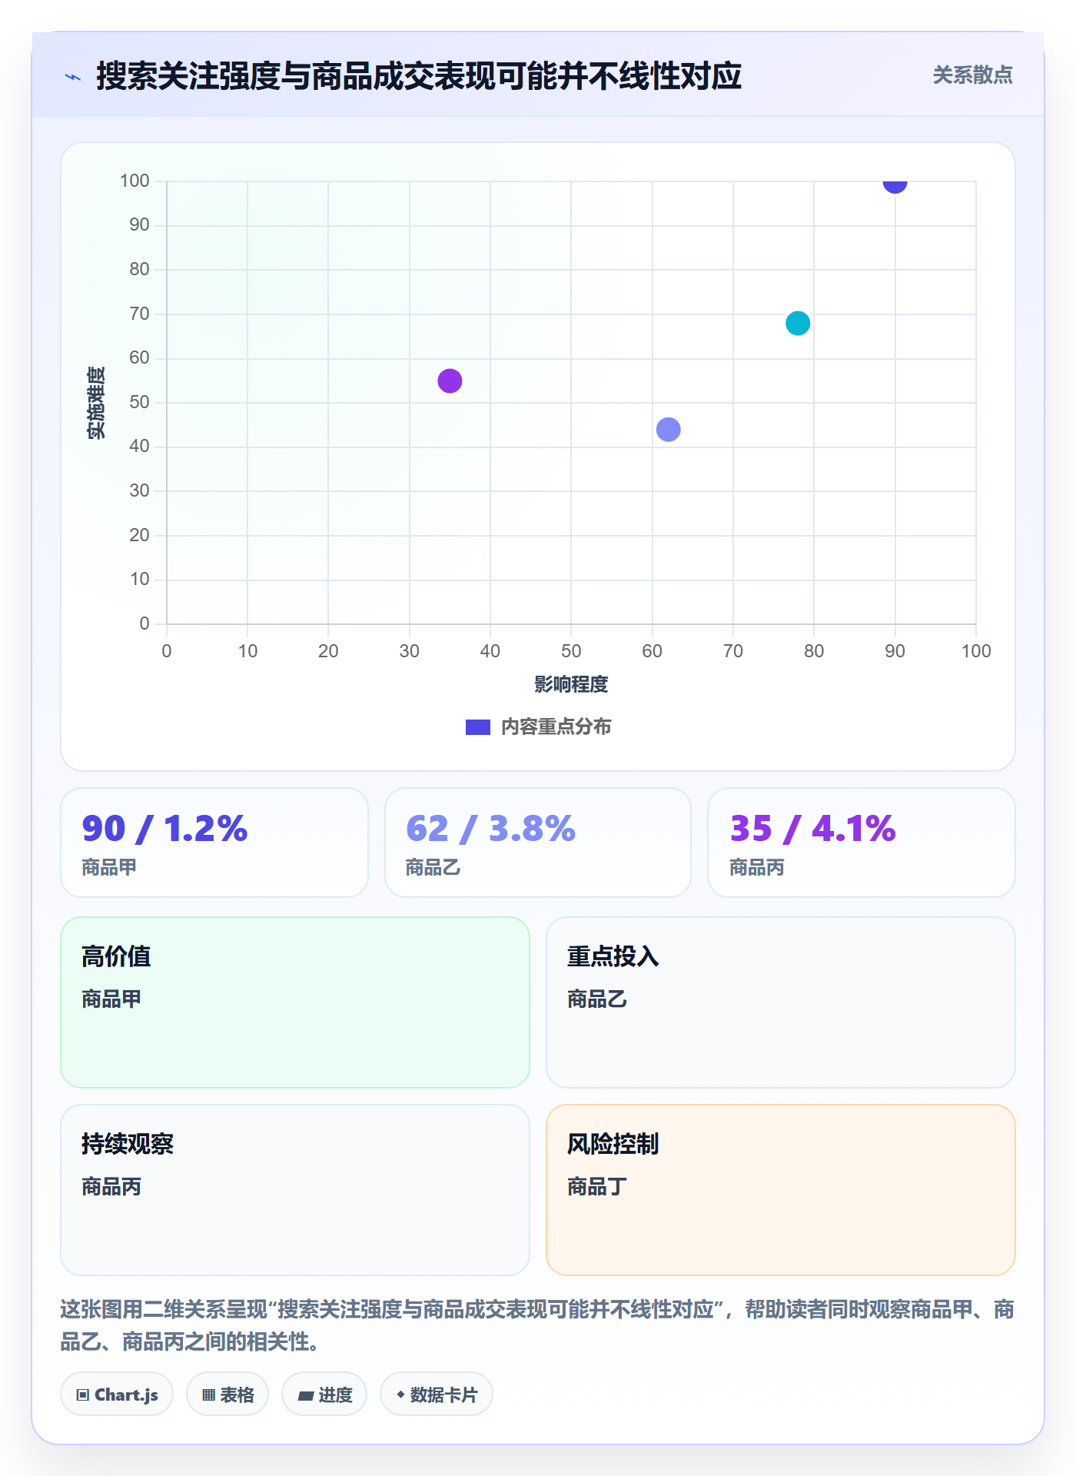Click the 关系散点 label in header
Viewport: 1076px width, 1476px height.
972,75
